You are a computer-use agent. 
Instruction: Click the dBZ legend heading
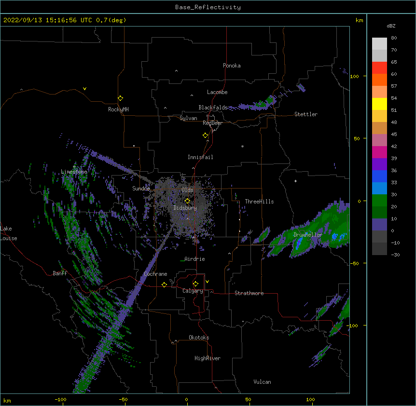pos(391,26)
